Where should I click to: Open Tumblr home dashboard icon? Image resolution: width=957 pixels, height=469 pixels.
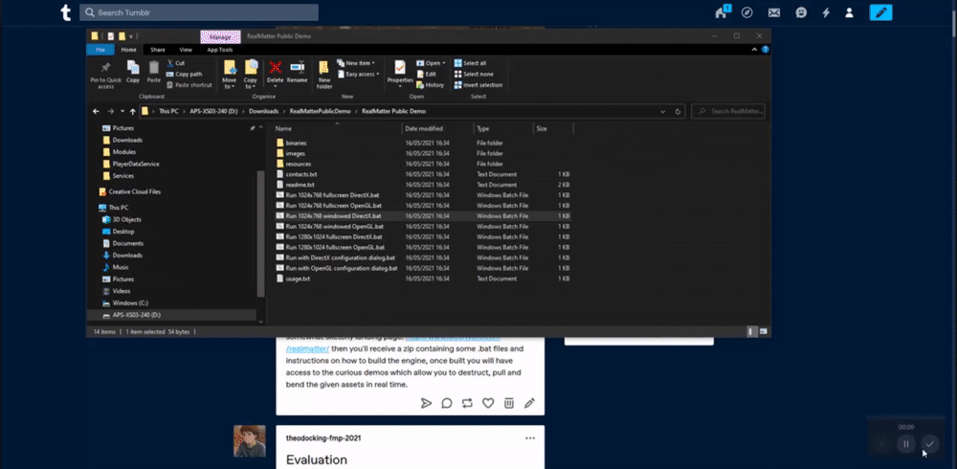[722, 12]
